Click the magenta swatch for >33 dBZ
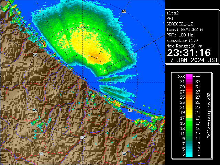The height and width of the screenshot is (165, 220). coord(189,77)
